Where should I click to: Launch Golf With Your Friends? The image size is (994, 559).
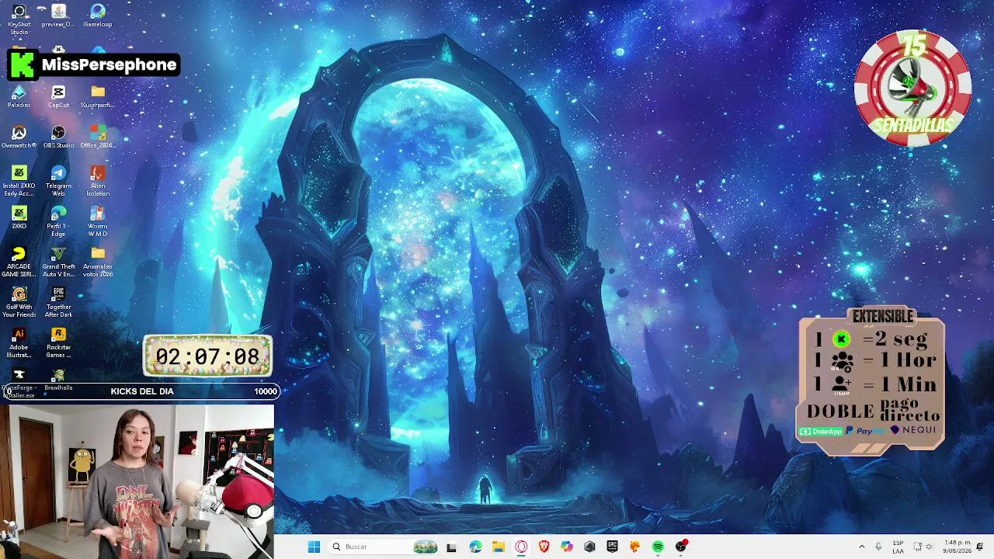pos(19,302)
